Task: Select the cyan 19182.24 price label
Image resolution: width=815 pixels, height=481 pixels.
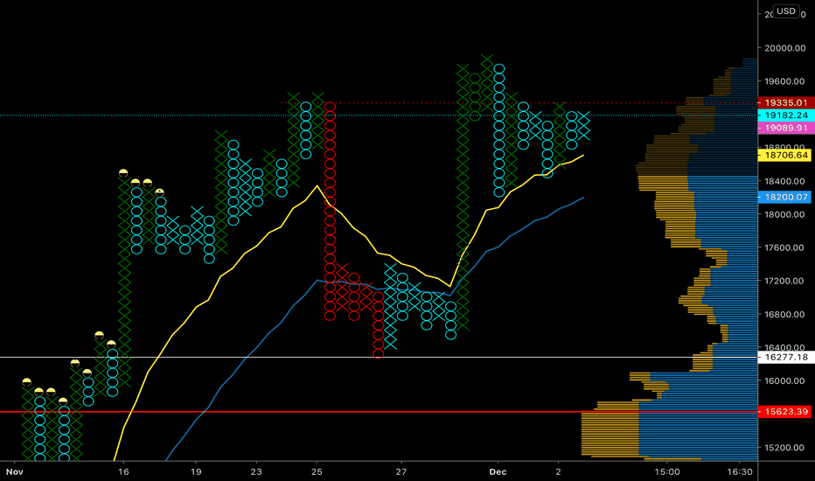Action: (x=786, y=115)
